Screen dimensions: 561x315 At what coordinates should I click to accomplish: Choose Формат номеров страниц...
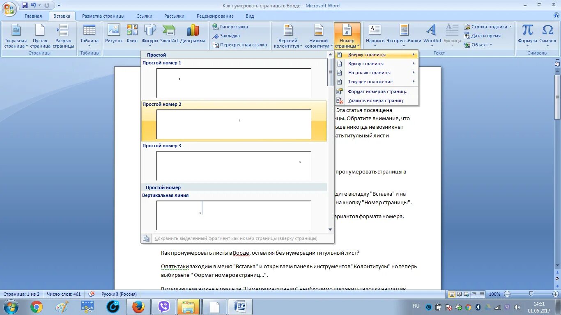377,91
